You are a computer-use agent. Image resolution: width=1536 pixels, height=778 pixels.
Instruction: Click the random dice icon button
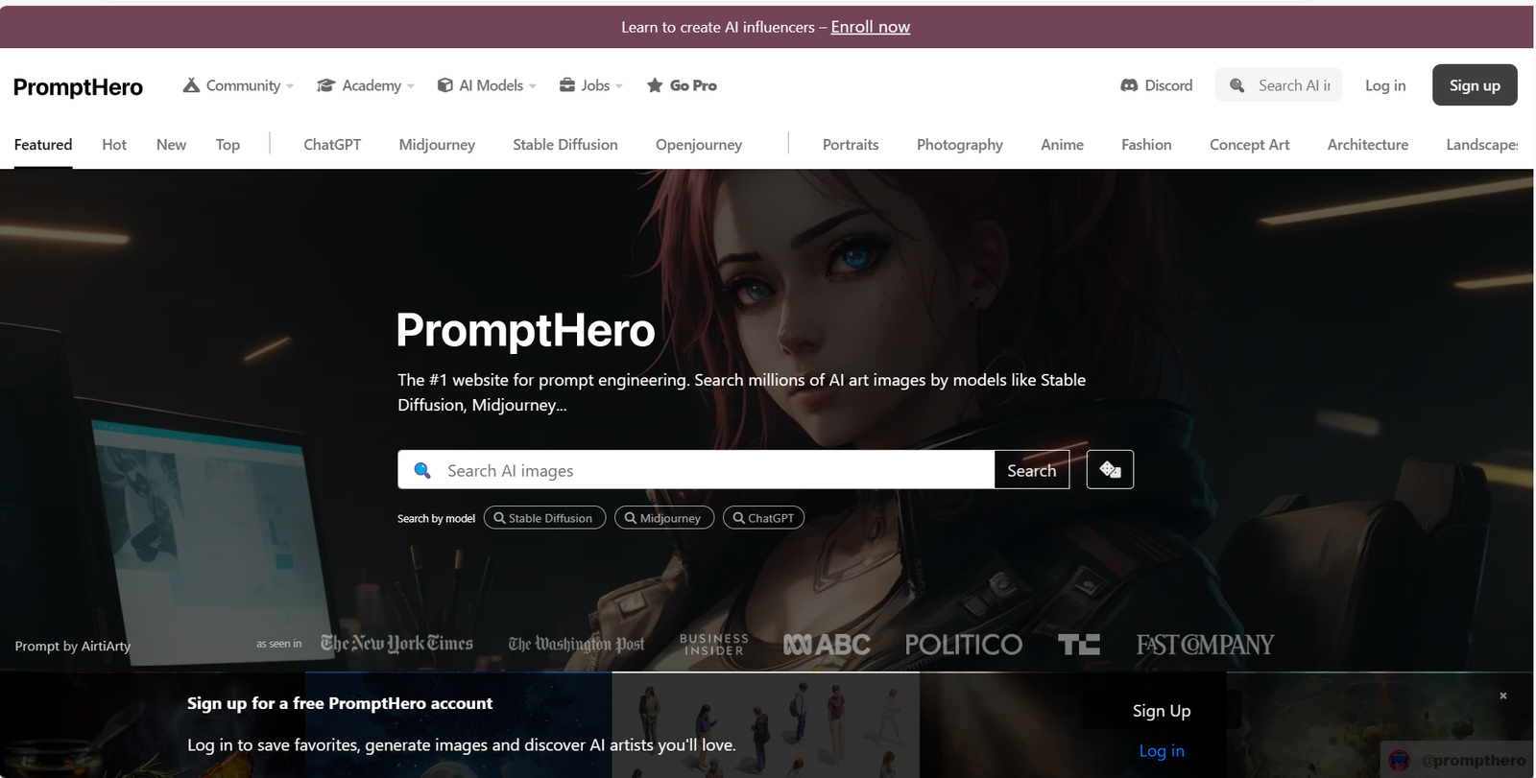(1110, 470)
